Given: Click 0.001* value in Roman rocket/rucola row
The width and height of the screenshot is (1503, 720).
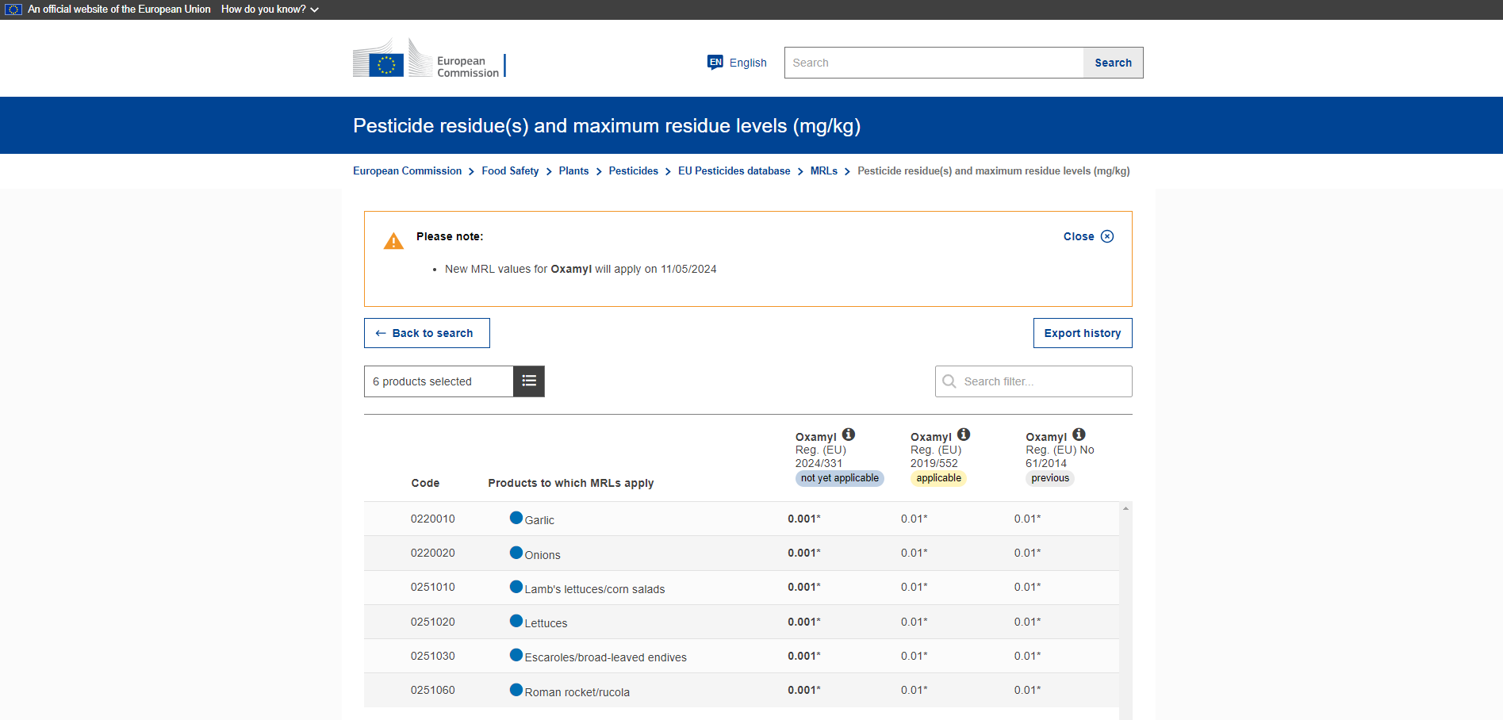Looking at the screenshot, I should [804, 690].
